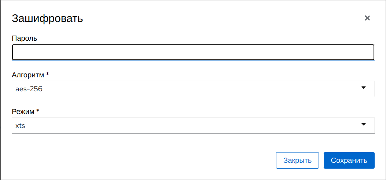Click the Режим field label
Screen dimensions: 386x180
coord(23,111)
